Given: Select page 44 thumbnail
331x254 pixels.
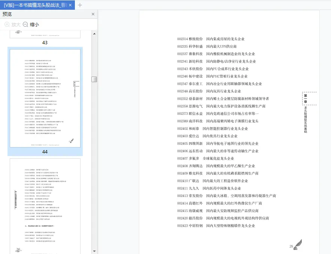Looking at the screenshot, I should 45,98.
